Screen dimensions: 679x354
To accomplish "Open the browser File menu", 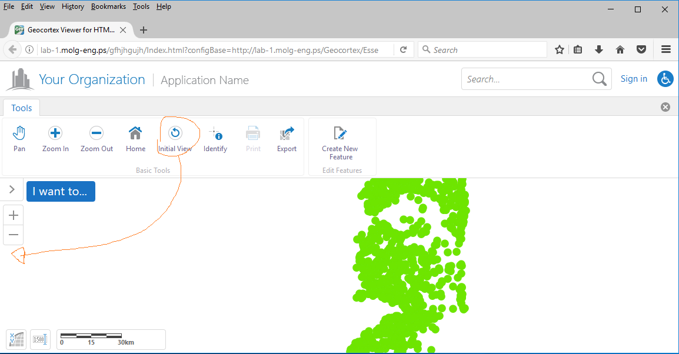I will [9, 6].
